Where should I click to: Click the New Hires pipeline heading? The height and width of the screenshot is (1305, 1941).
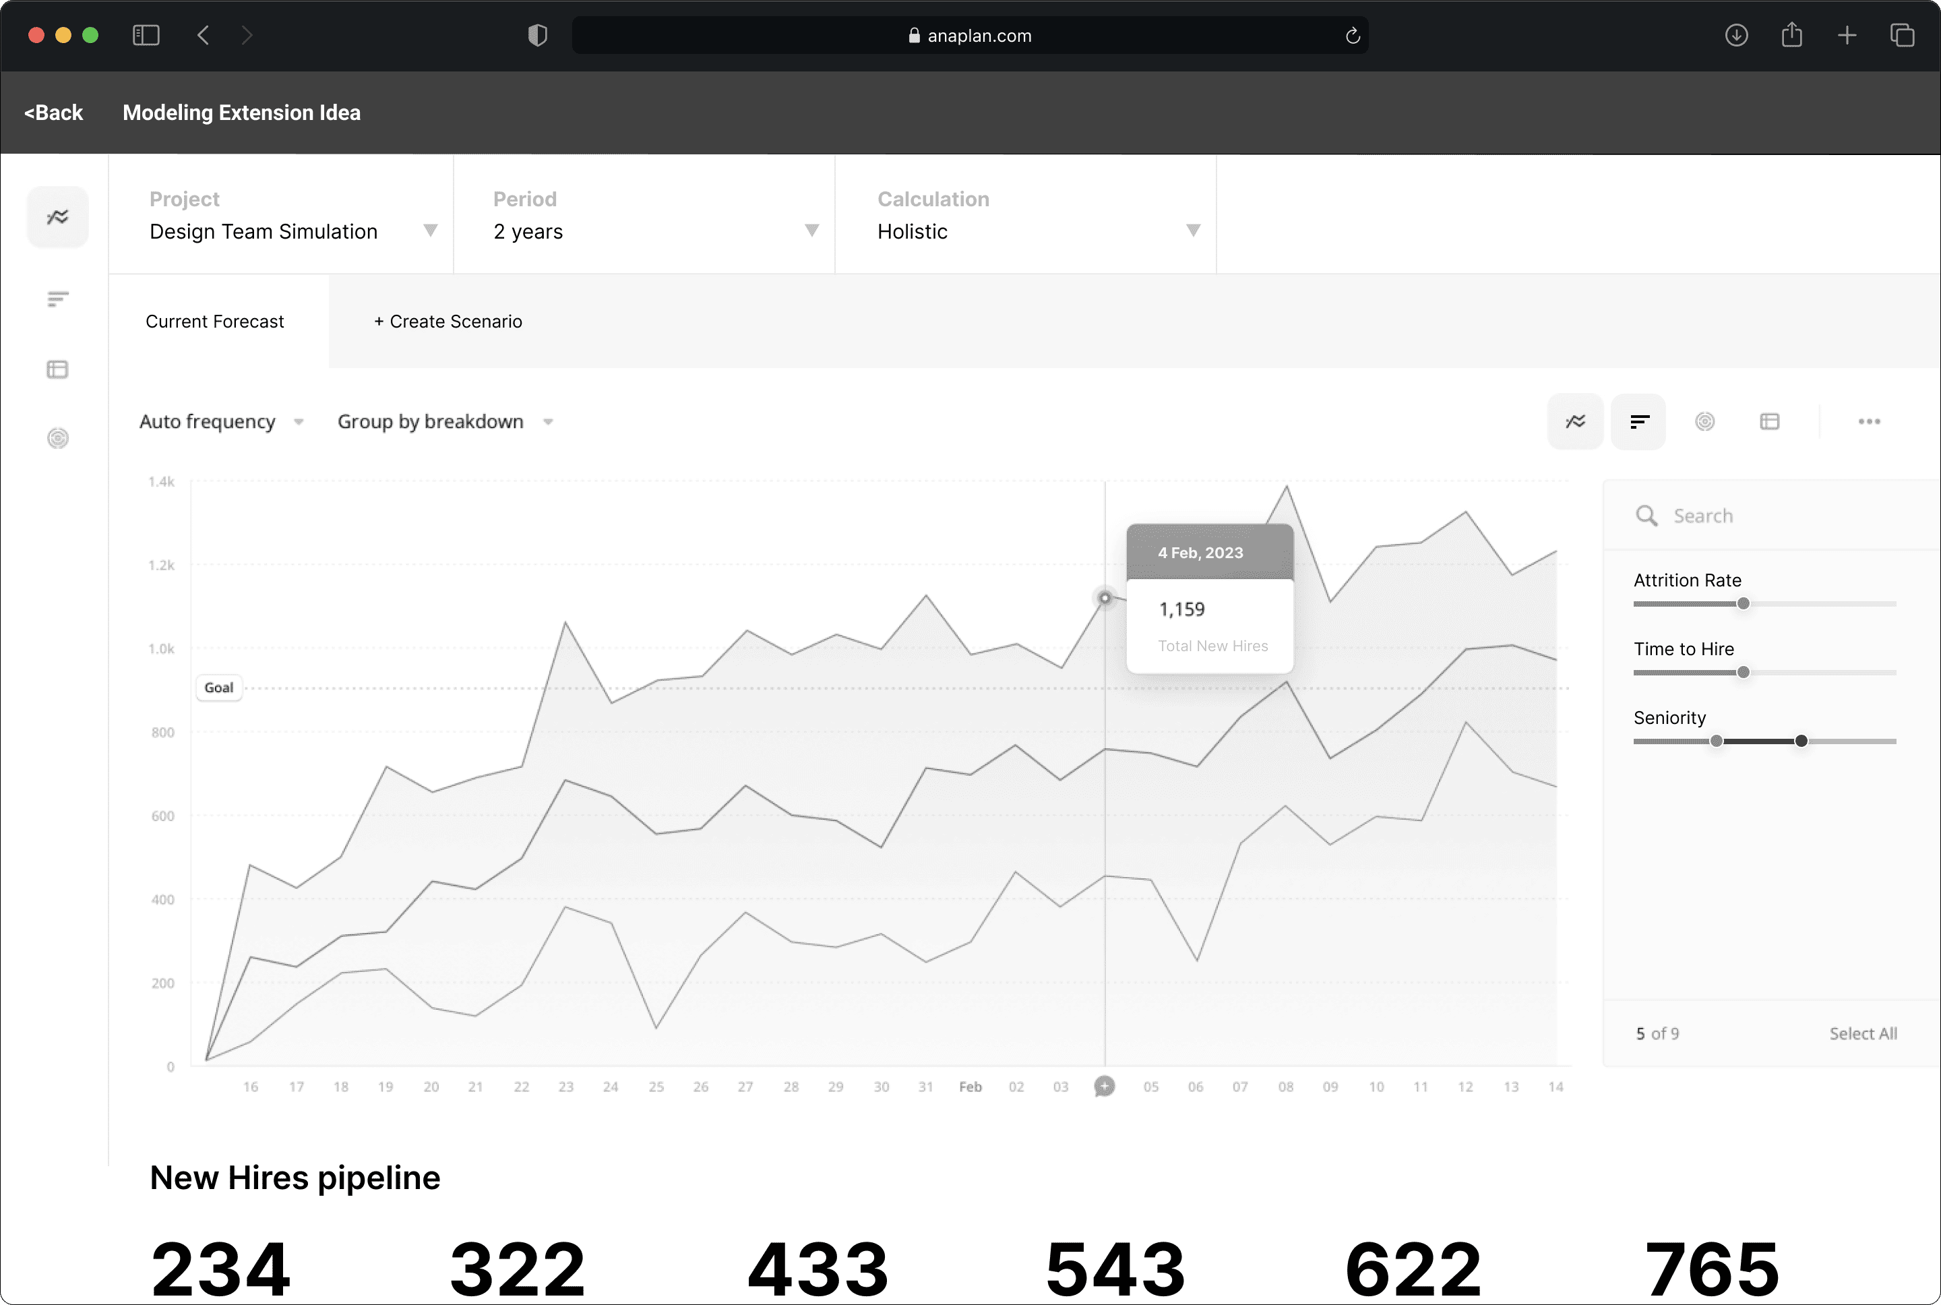coord(295,1178)
